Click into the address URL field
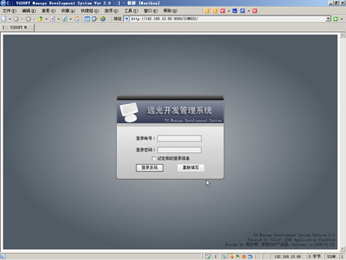Viewport: 346px width, 260px height. (227, 19)
